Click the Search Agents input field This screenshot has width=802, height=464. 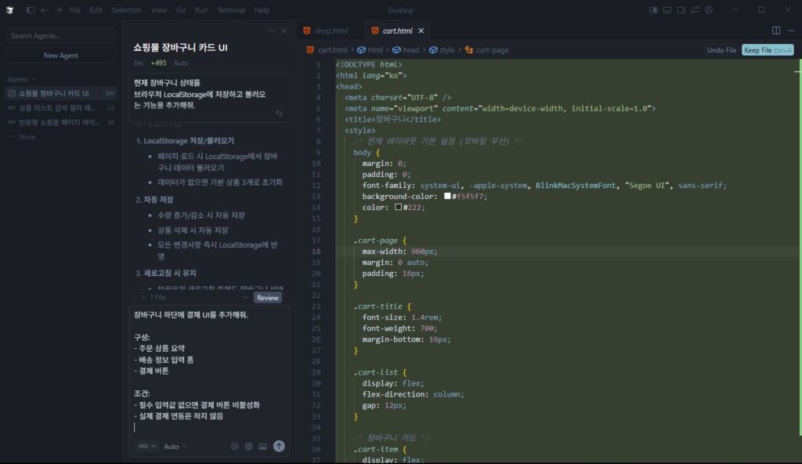(x=60, y=34)
